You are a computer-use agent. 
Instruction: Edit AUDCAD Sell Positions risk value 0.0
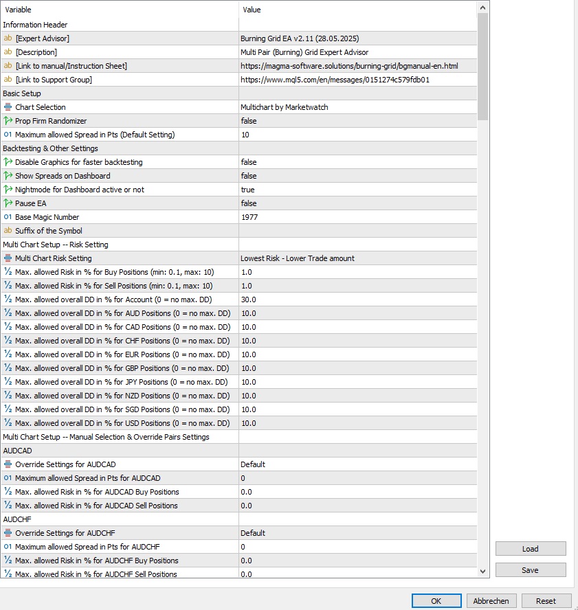coord(357,506)
